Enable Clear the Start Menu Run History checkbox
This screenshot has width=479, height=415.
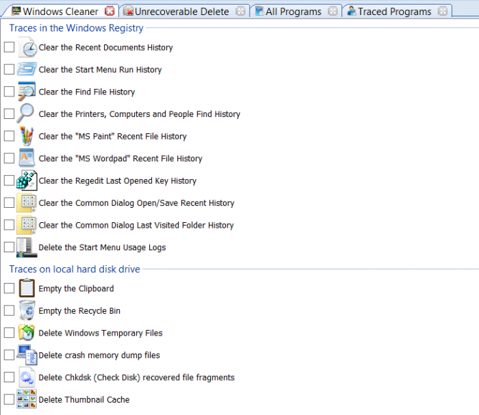tap(9, 69)
